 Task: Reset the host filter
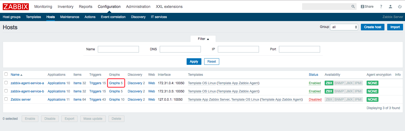click(212, 62)
